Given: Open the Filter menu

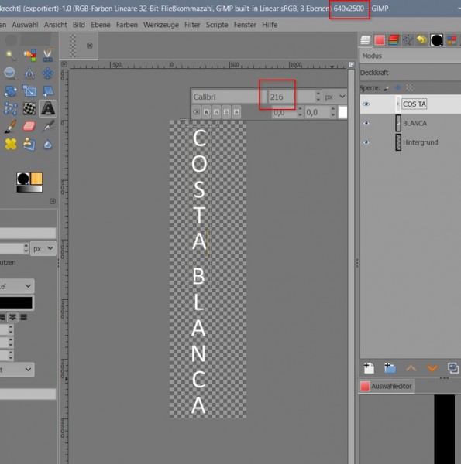Looking at the screenshot, I should click(x=192, y=25).
